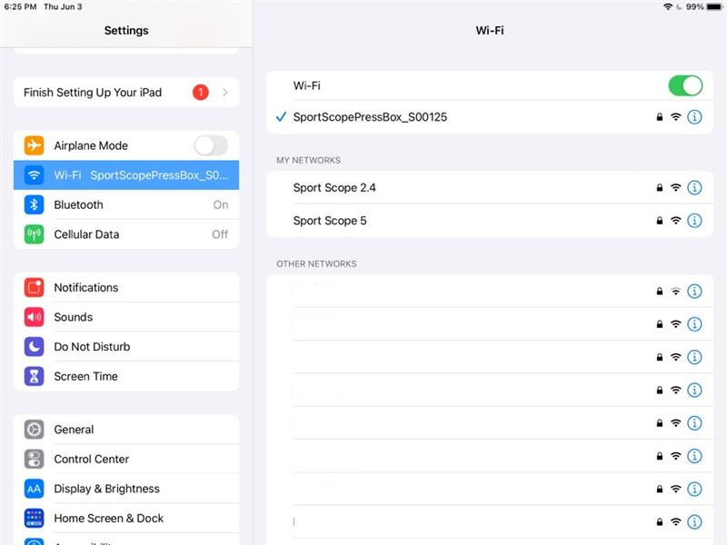Click lock icon beside SportScopePressBox_S00125

660,117
